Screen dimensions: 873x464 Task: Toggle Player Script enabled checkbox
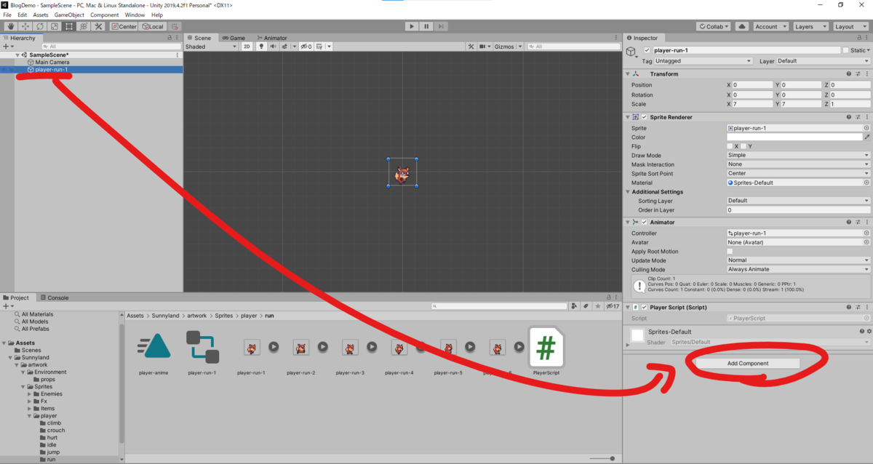pyautogui.click(x=645, y=307)
